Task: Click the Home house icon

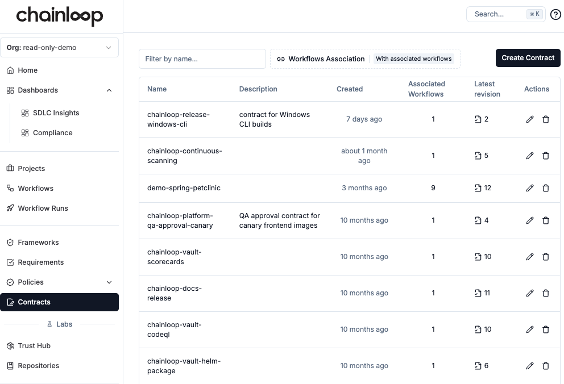Action: [10, 70]
